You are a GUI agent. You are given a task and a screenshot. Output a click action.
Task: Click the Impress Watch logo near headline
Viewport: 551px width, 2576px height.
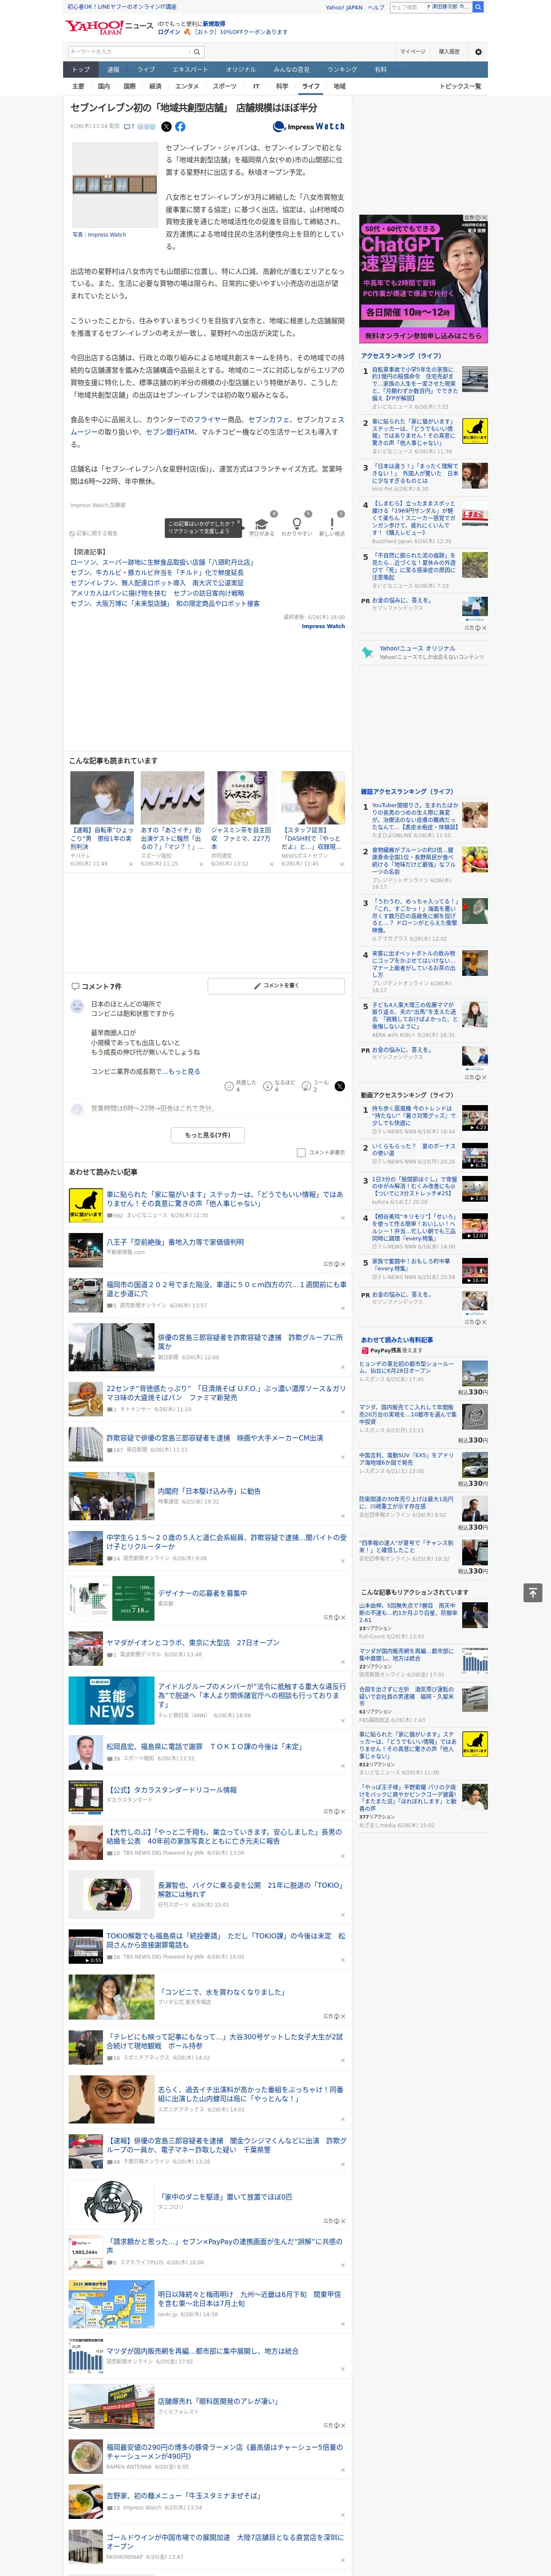(309, 127)
